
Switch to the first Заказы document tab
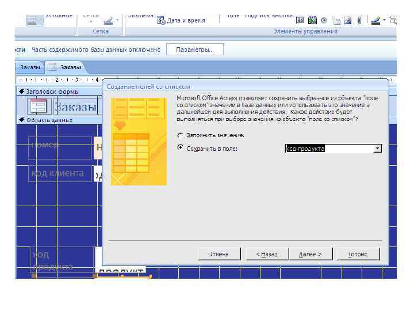[29, 67]
